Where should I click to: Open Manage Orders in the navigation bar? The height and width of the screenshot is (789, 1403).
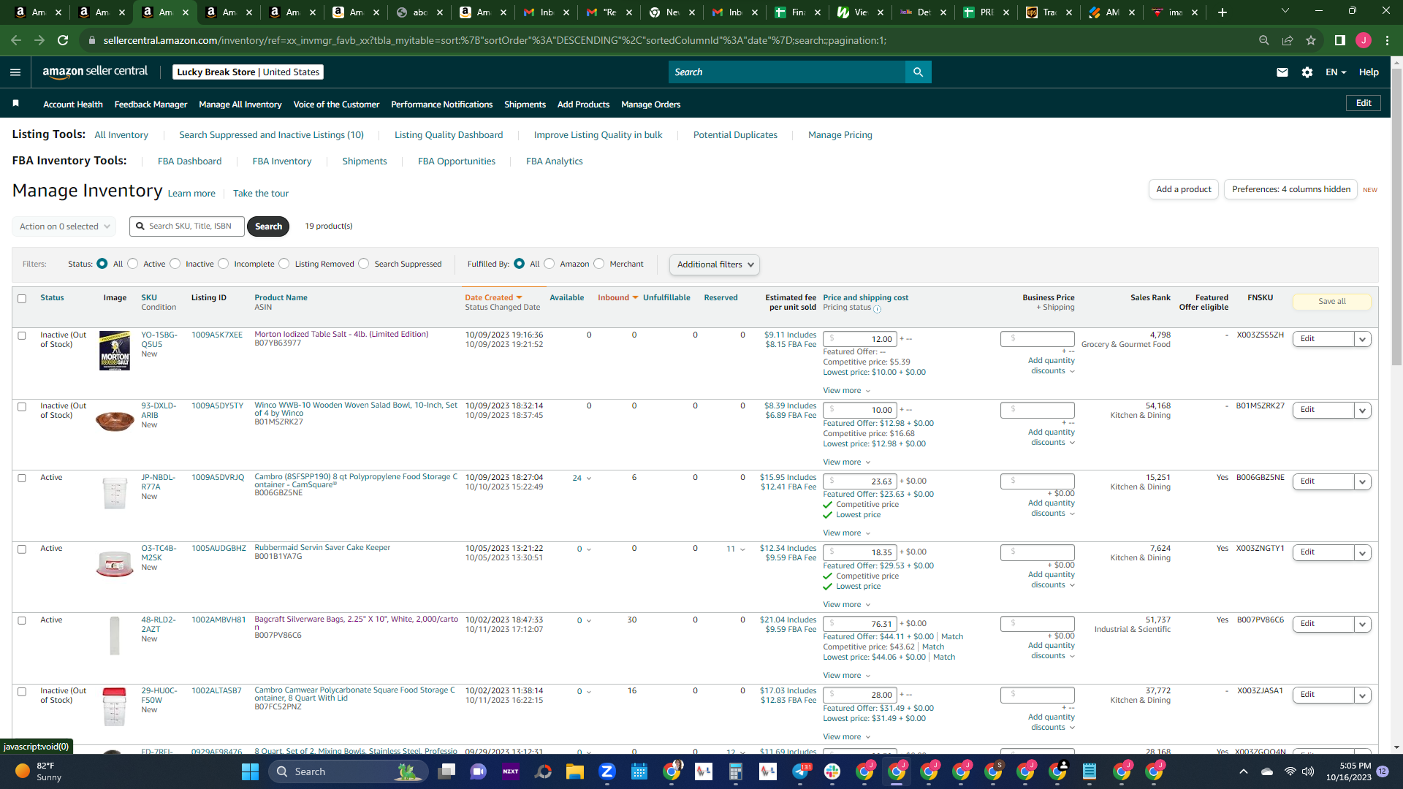pos(650,104)
